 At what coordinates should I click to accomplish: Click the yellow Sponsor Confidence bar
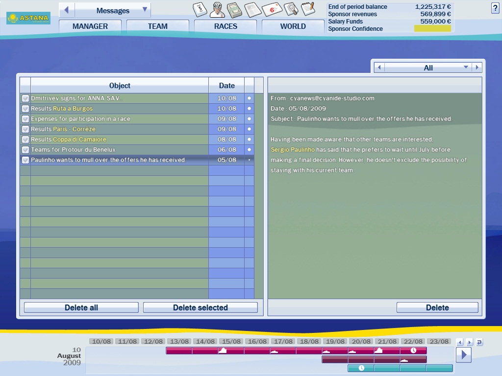point(432,29)
